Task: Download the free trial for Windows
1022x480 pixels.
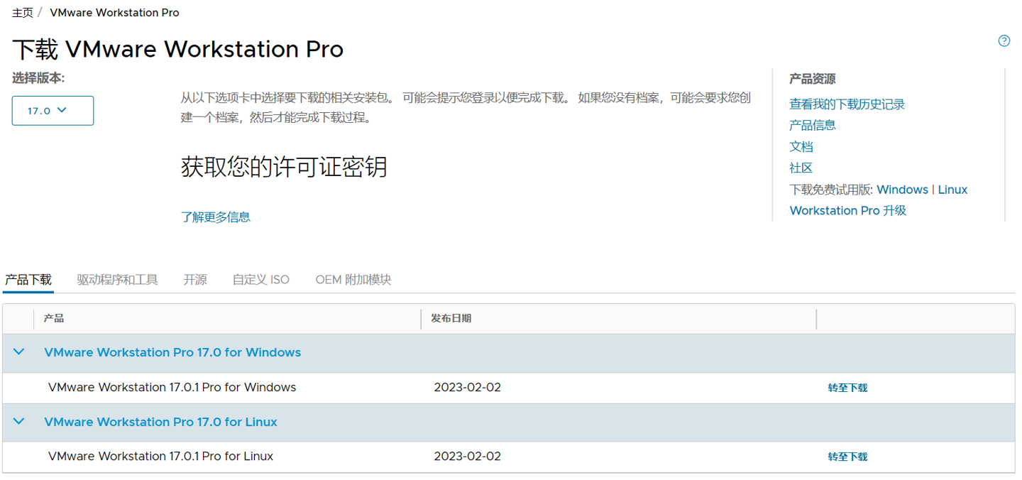Action: coord(902,190)
